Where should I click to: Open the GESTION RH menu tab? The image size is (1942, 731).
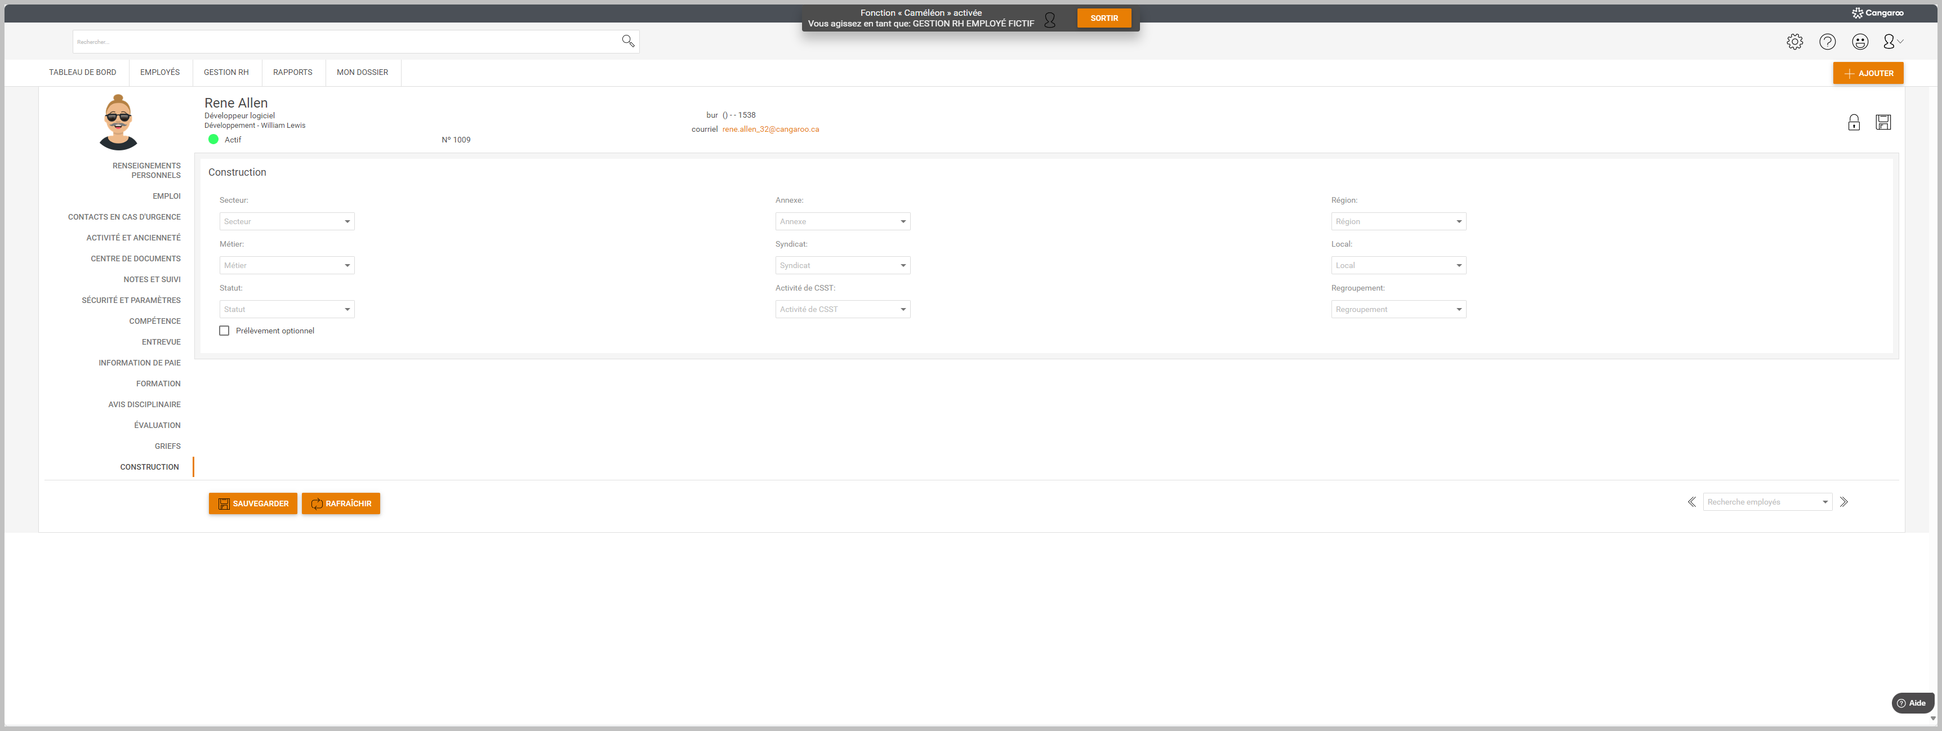[x=226, y=72]
